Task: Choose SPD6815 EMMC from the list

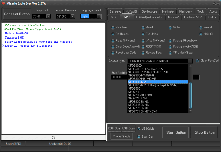Action: pyautogui.click(x=158, y=105)
